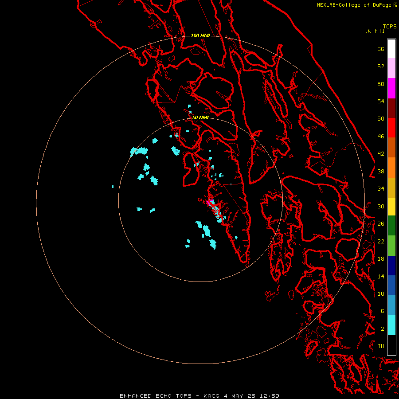Click the legend value 42
The height and width of the screenshot is (399, 399).
381,154
